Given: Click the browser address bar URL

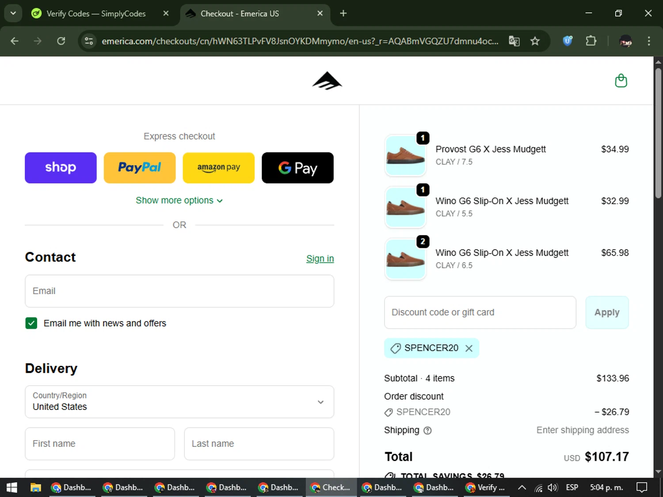Looking at the screenshot, I should point(300,41).
